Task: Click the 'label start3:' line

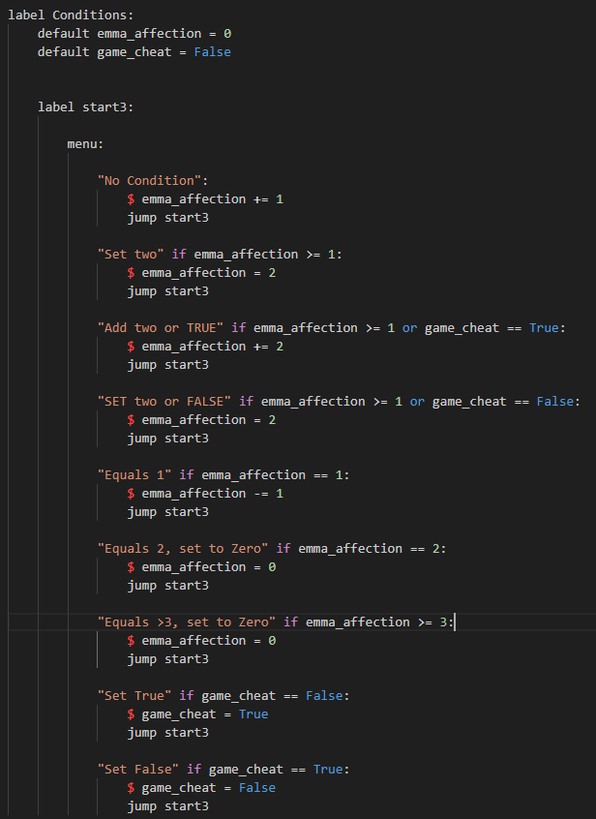Action: 85,107
